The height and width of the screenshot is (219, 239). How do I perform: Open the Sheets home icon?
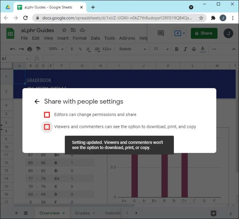(10, 33)
